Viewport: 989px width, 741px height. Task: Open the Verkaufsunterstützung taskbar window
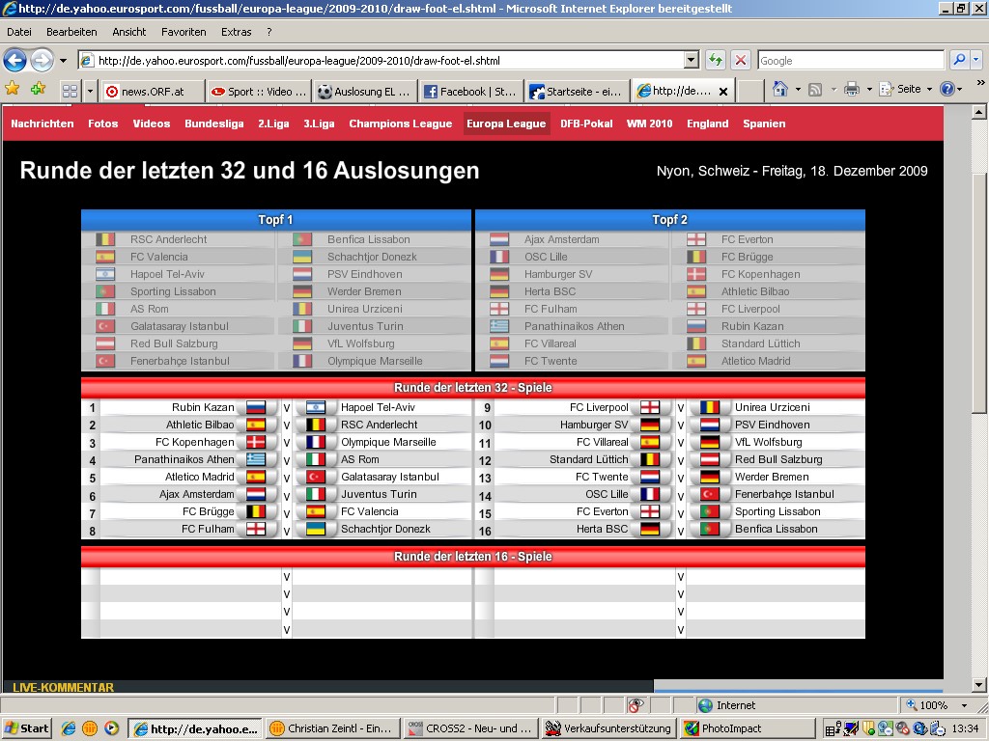[609, 728]
